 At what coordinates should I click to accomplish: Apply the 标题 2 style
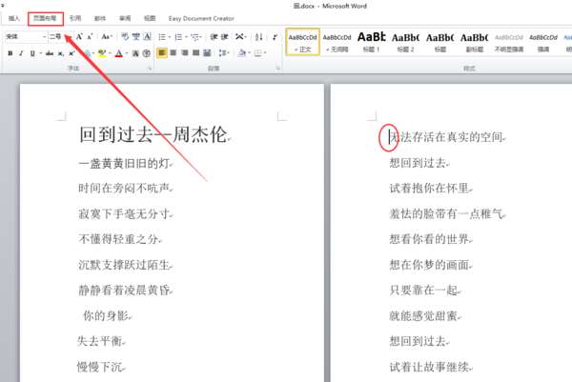coord(406,42)
